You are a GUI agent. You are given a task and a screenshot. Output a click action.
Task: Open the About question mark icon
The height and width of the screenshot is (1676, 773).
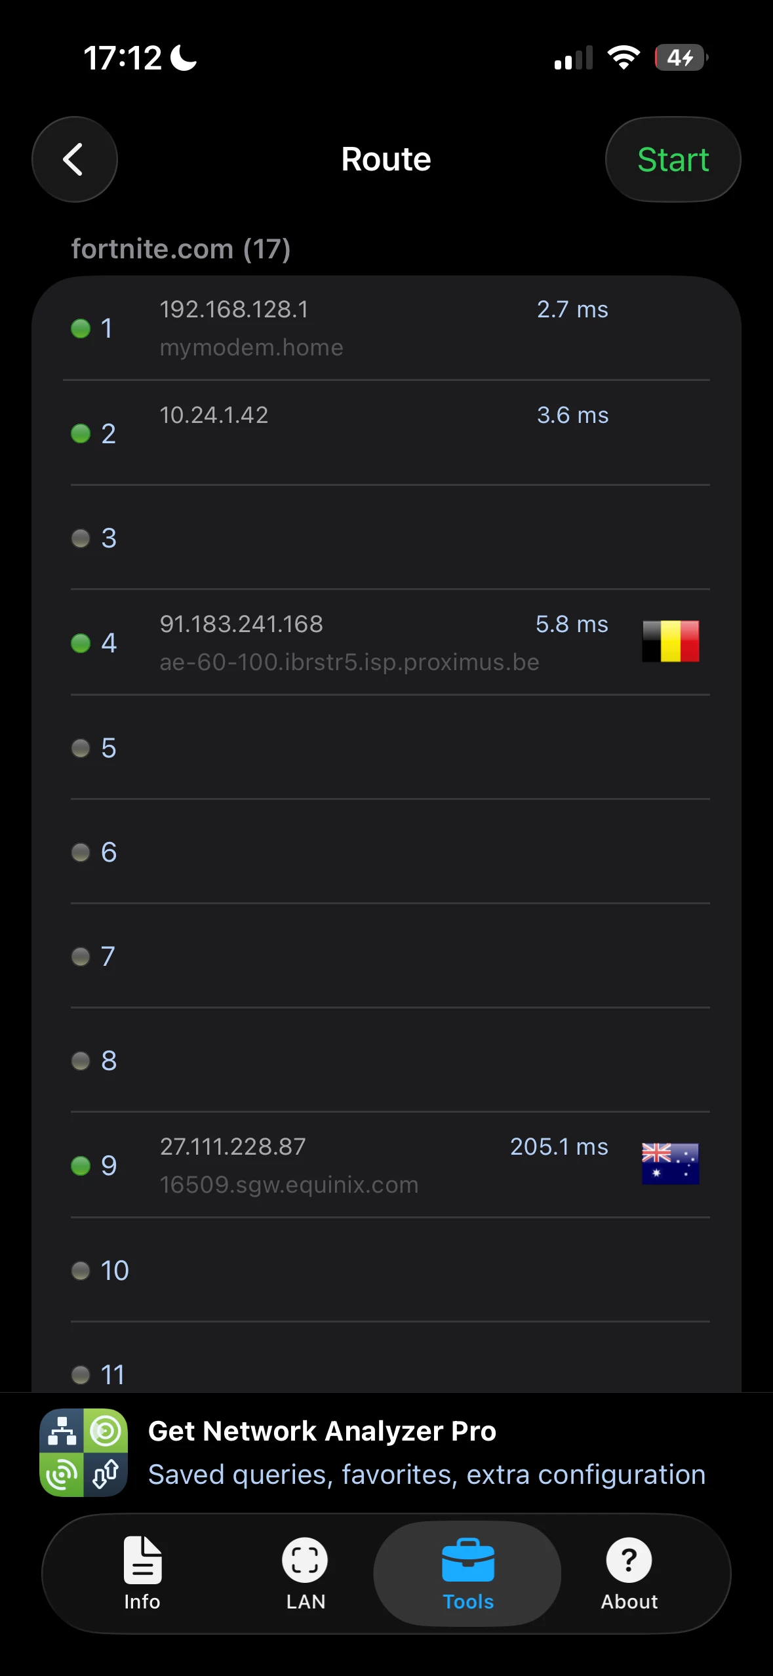pos(629,1560)
